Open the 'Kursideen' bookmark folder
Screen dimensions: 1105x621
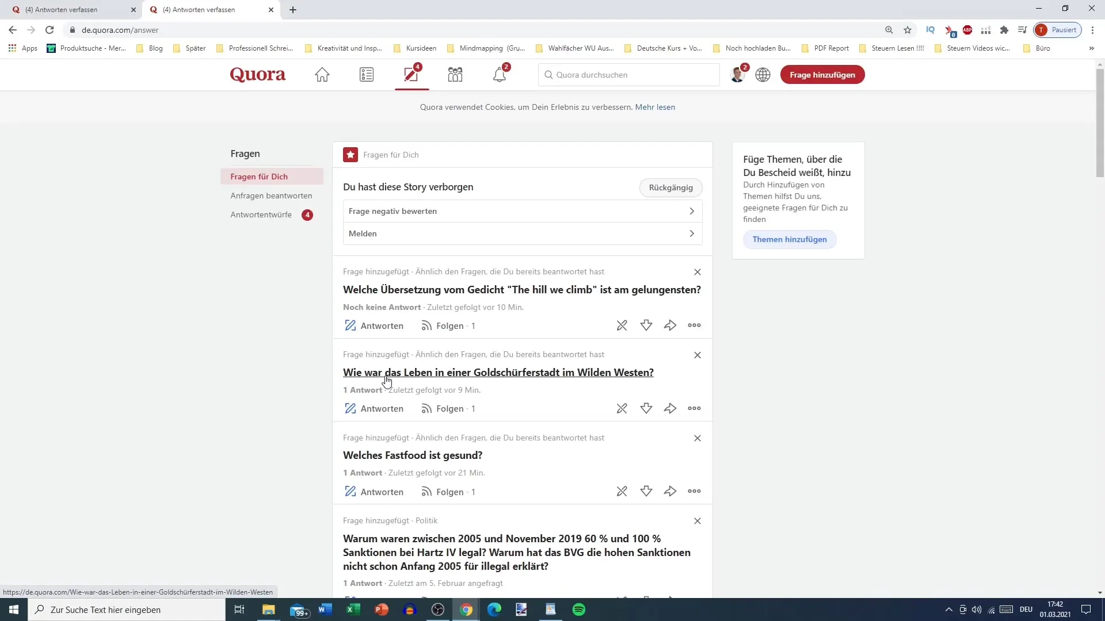415,48
